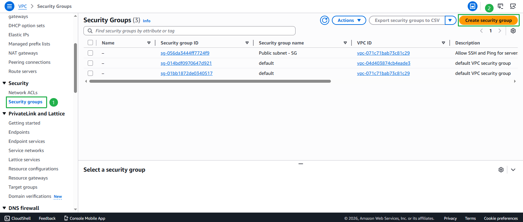This screenshot has height=222, width=523.
Task: Open Security groups in sidebar
Action: coord(26,102)
